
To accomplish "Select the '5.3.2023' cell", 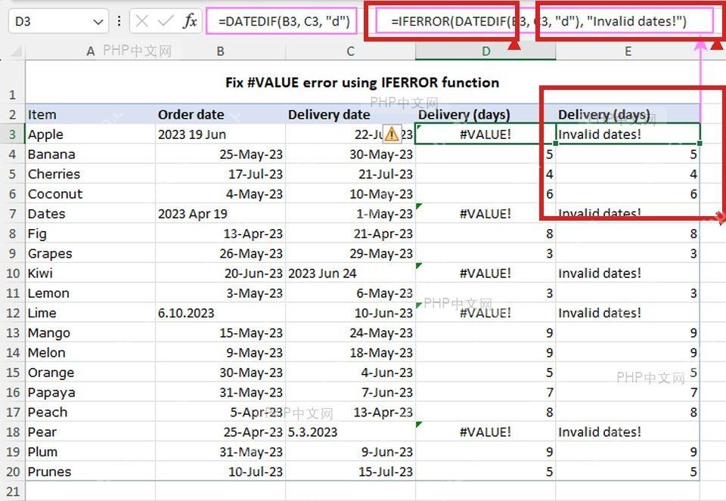I will coord(350,432).
